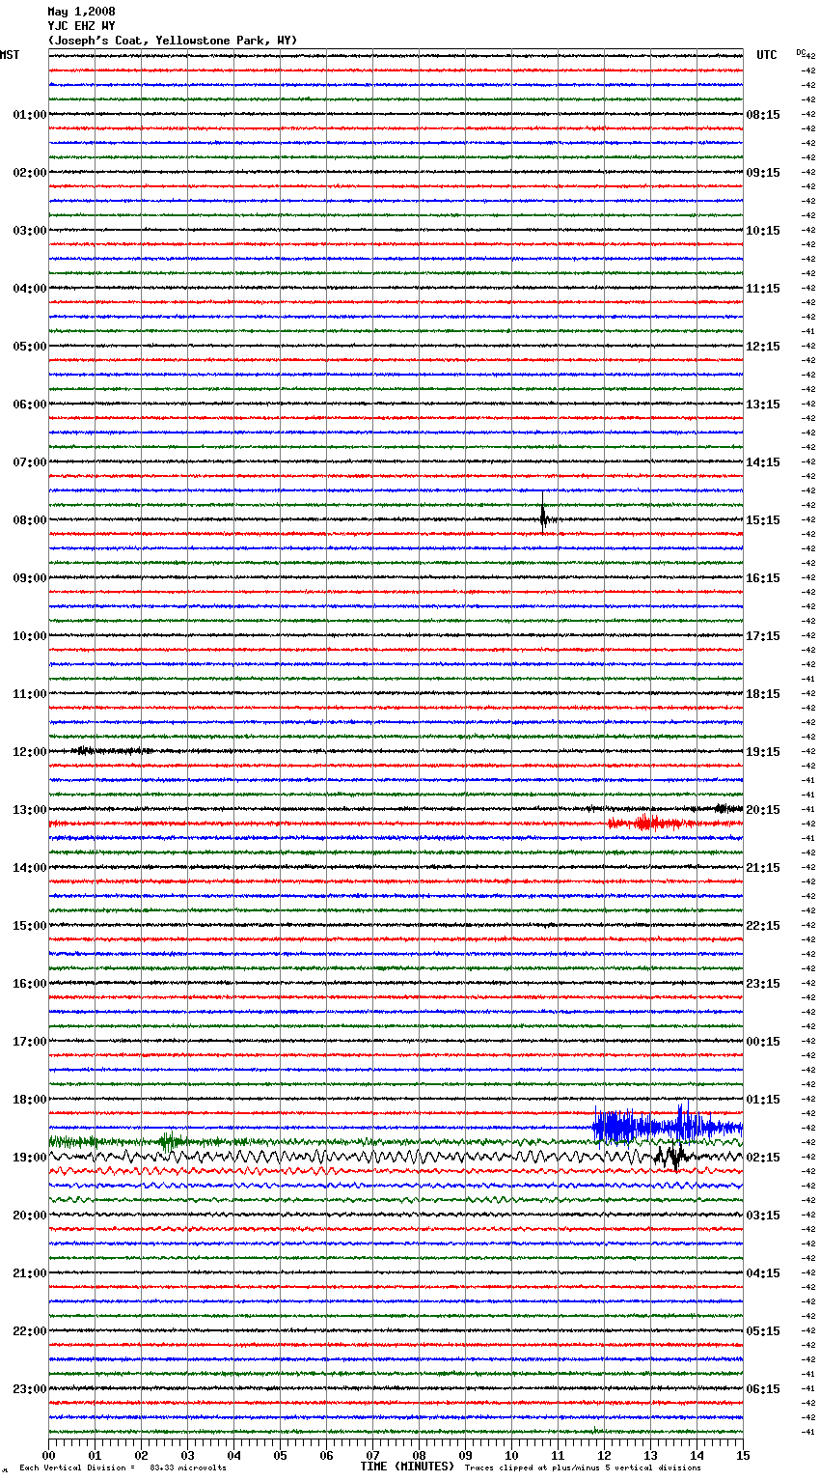Click the UTC label "17:15"
The height and width of the screenshot is (1481, 820).
click(763, 636)
